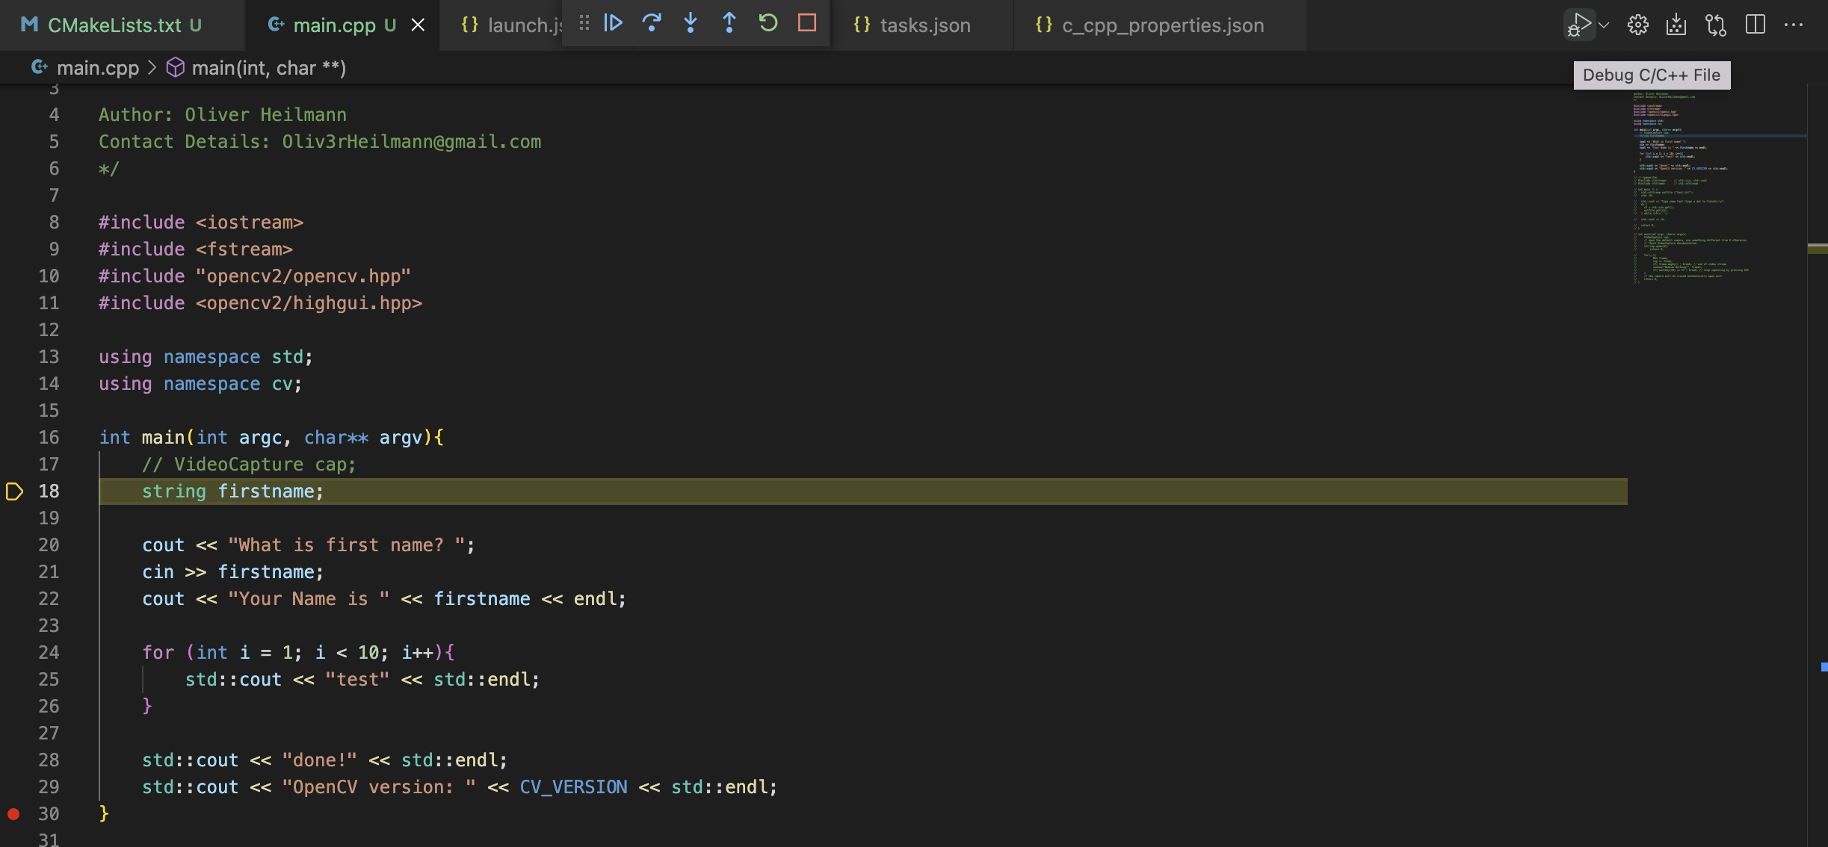Close the main.cpp tab
The width and height of the screenshot is (1828, 847).
[419, 25]
